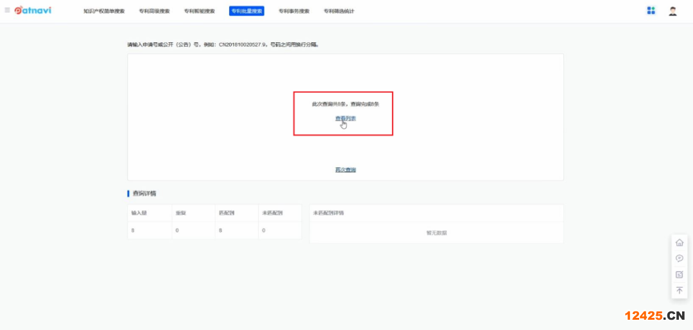
Task: Open the chat bubble feedback icon
Action: pyautogui.click(x=680, y=259)
